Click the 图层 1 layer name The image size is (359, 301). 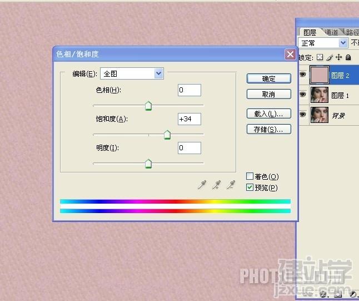tap(340, 95)
